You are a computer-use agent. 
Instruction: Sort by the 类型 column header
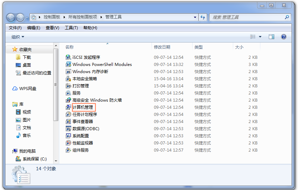tap(198, 47)
